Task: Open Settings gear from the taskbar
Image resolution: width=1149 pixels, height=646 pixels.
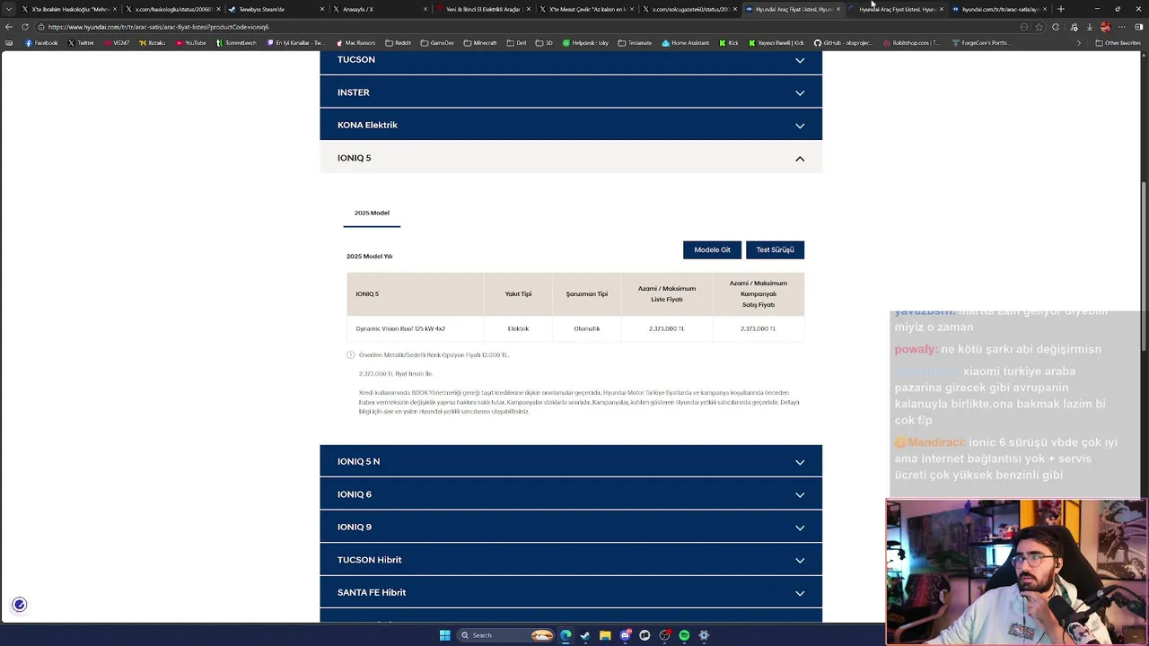Action: [704, 635]
